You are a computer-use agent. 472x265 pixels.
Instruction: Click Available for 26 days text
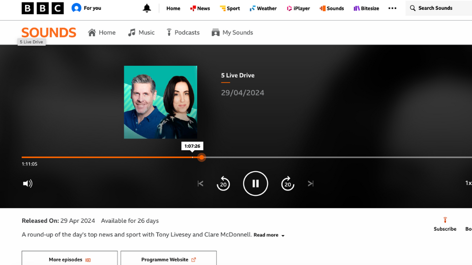coord(130,221)
